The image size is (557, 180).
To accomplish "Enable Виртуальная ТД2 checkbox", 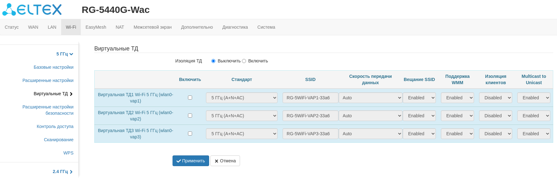I will pos(190,116).
